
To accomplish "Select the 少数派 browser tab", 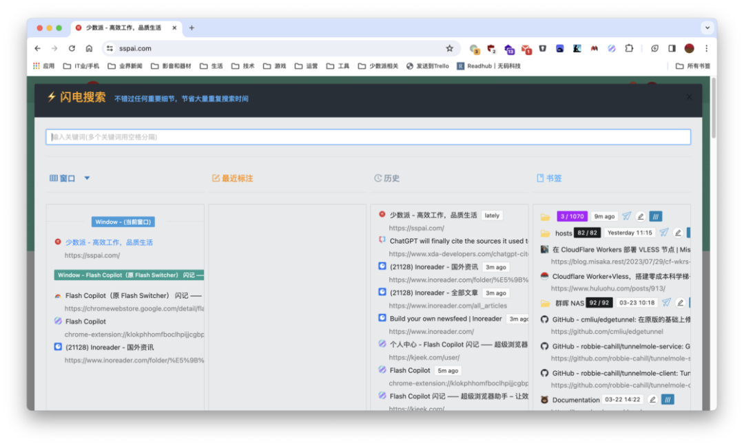I will (126, 28).
